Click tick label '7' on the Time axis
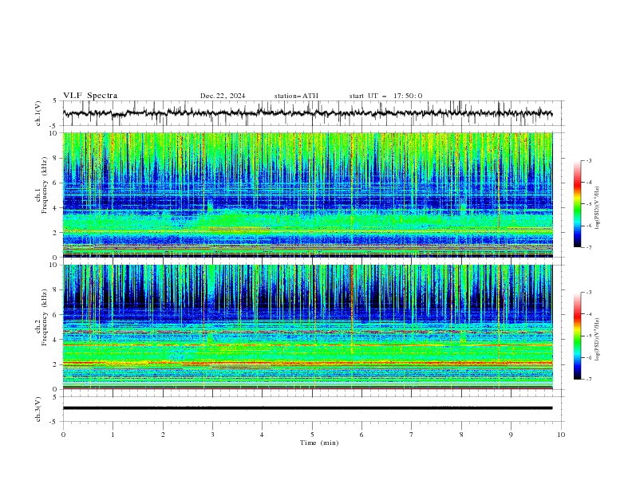 tap(412, 435)
